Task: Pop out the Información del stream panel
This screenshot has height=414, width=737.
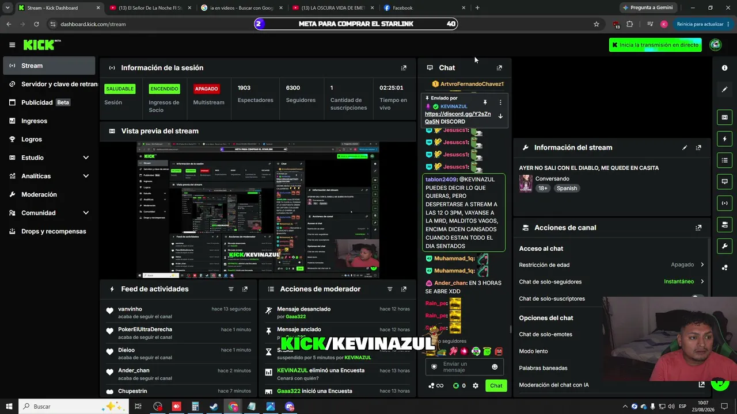Action: coord(698,148)
